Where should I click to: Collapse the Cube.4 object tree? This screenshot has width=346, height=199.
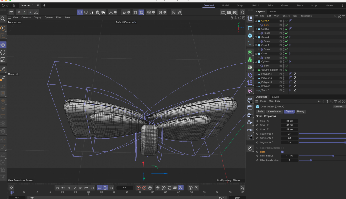coord(256,21)
